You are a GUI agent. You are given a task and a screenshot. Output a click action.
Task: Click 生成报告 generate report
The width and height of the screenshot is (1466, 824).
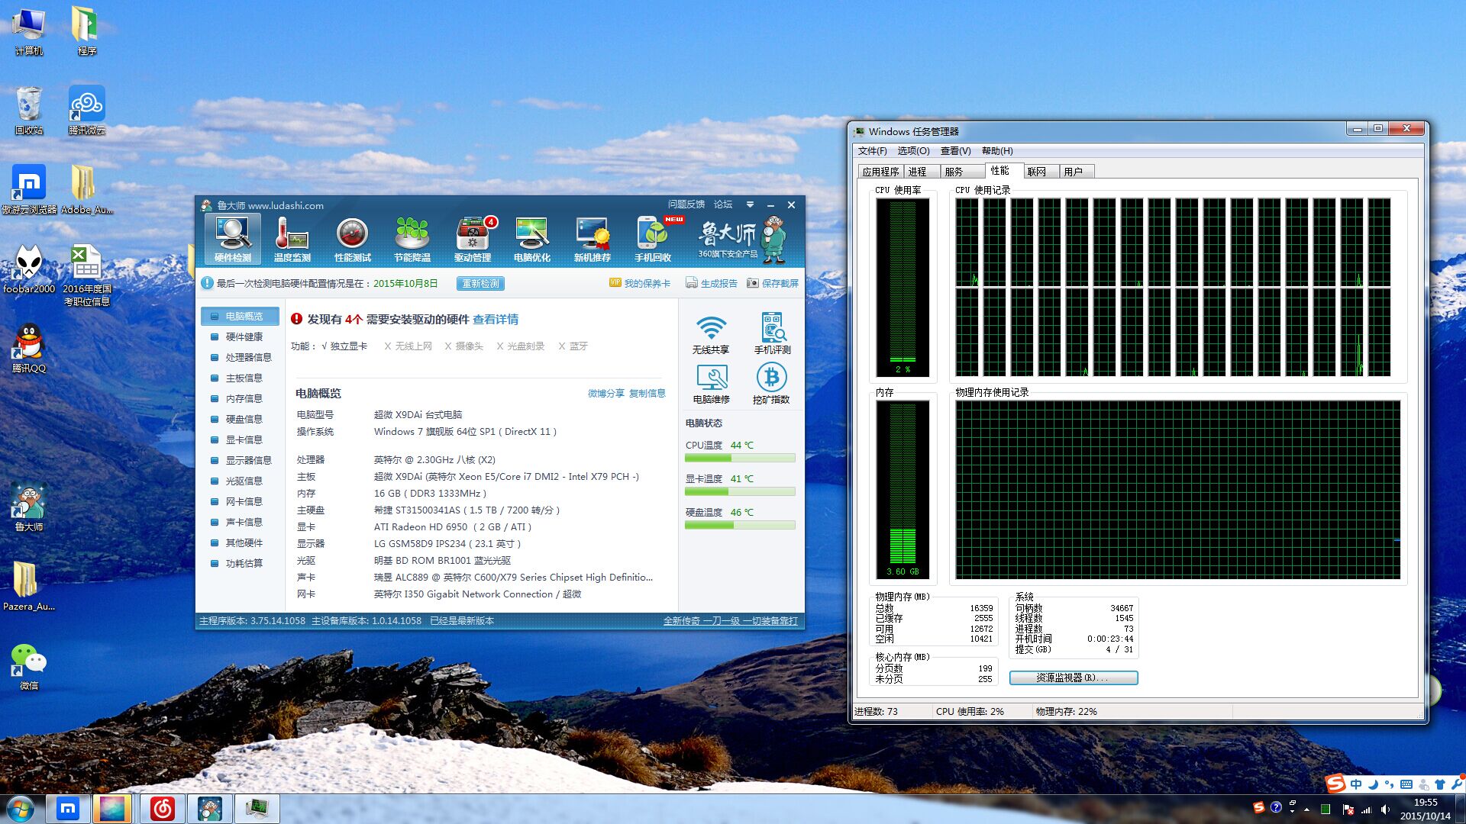click(x=712, y=283)
